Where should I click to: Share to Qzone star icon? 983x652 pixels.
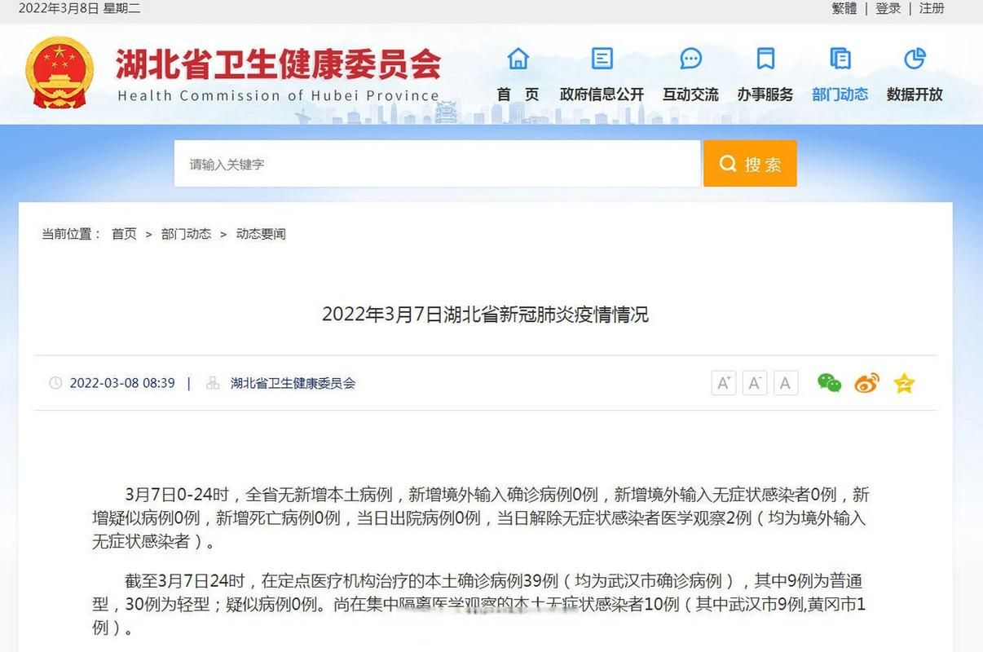(x=904, y=383)
